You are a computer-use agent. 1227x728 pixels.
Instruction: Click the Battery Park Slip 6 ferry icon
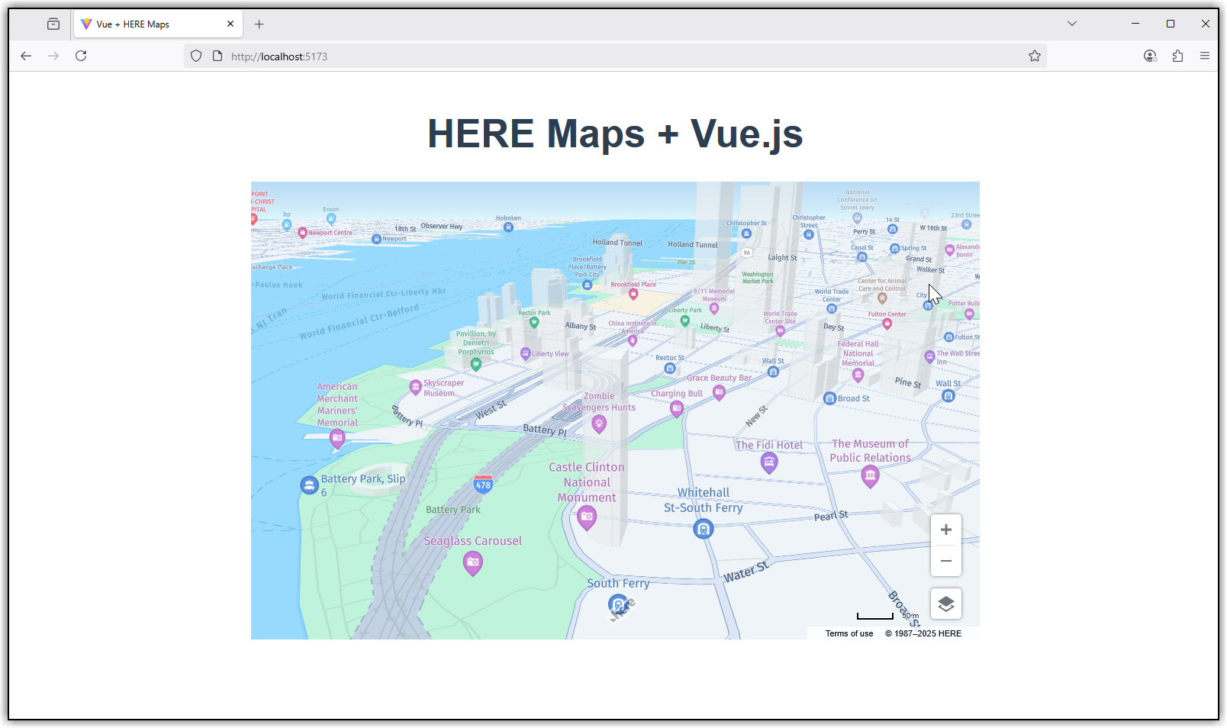click(x=308, y=485)
